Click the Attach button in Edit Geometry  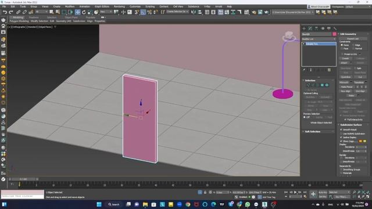[x=344, y=63]
